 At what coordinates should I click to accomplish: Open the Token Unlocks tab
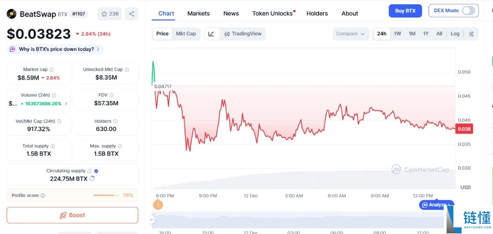click(273, 14)
